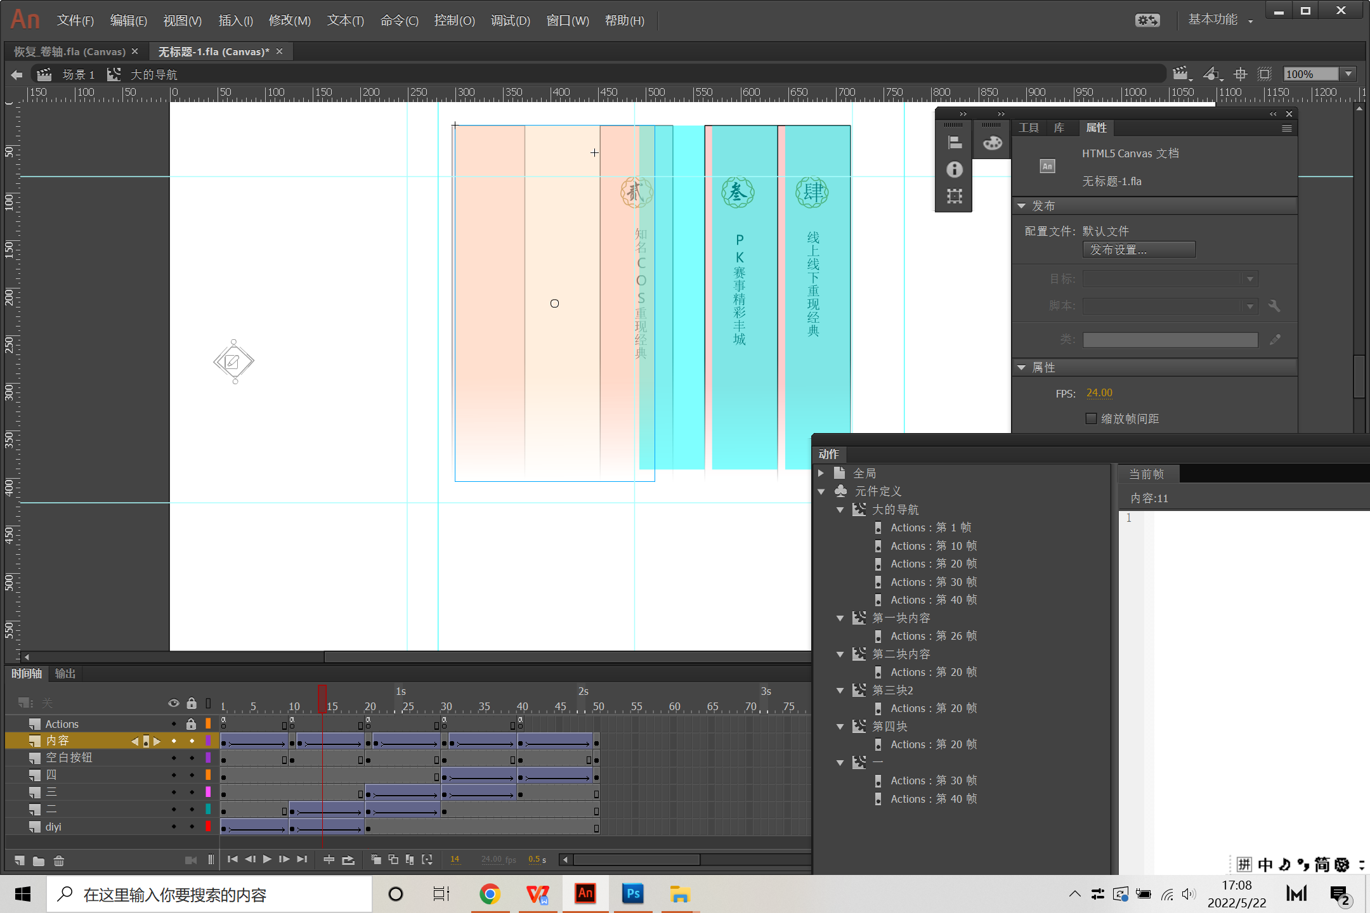Open the 修改(M) menu
Viewport: 1370px width, 913px height.
point(289,20)
